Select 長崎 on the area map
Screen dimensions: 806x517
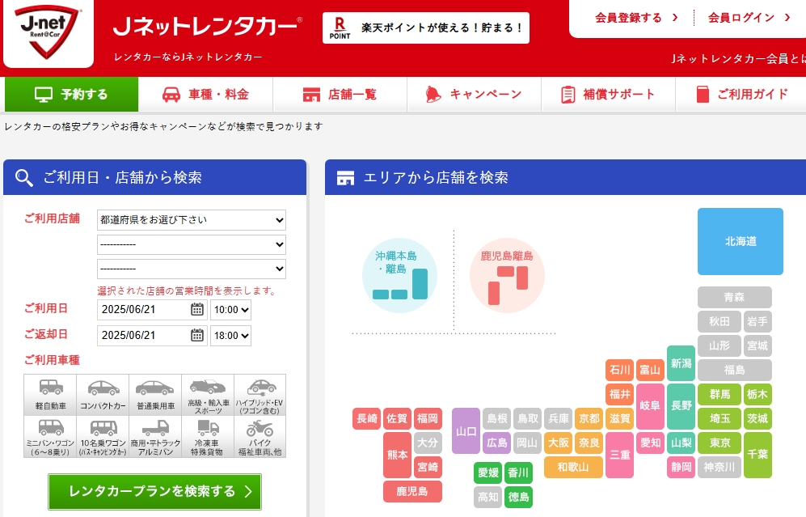click(x=366, y=418)
